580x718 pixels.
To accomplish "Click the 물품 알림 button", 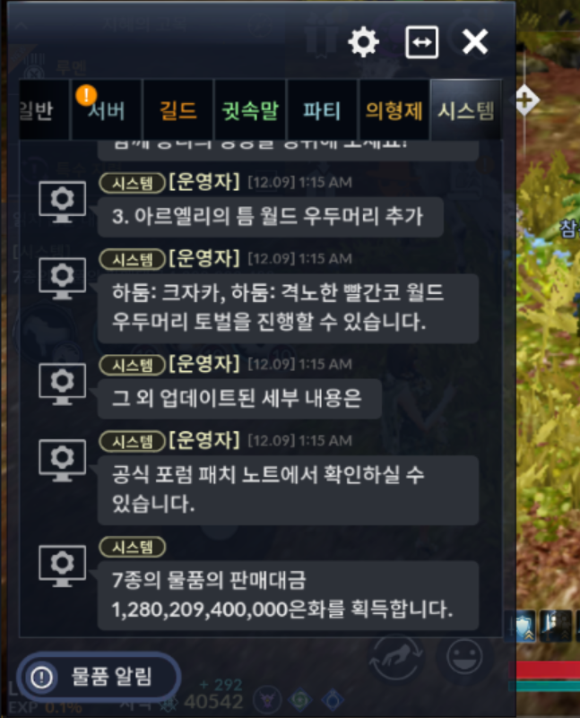I will click(x=99, y=677).
